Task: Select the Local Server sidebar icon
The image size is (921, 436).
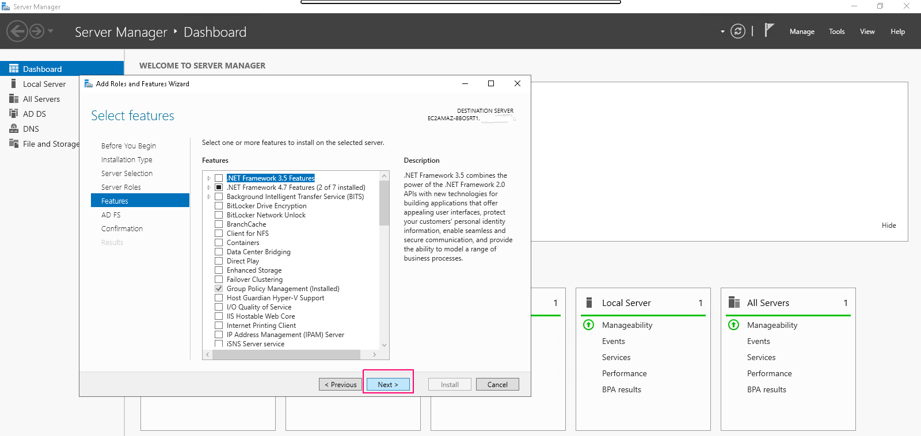Action: pos(14,83)
